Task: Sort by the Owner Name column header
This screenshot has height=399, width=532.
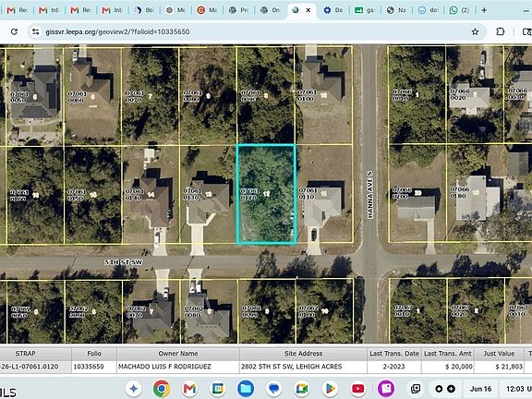Action: point(177,354)
